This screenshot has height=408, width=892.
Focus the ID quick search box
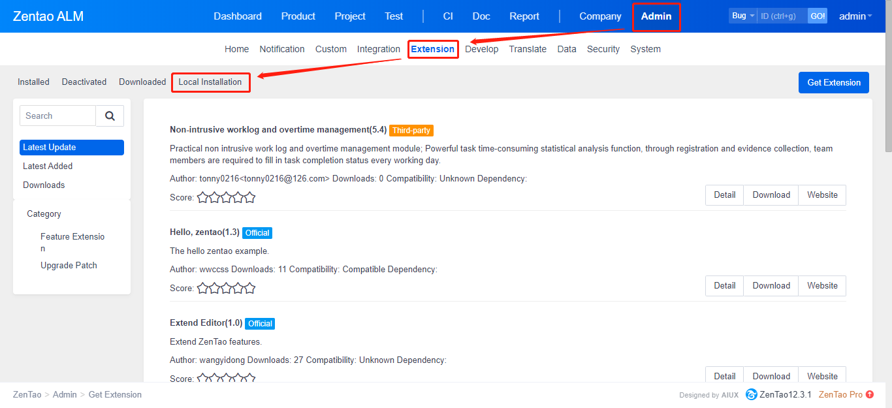click(x=782, y=16)
